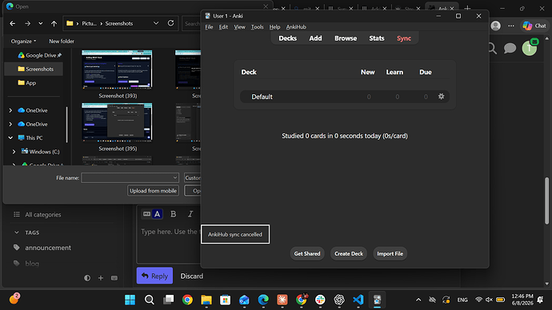Open the File name dropdown arrow

point(175,178)
